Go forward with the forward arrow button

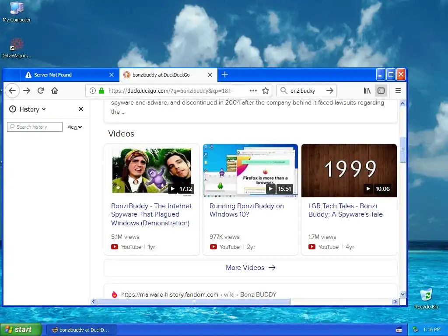[27, 91]
